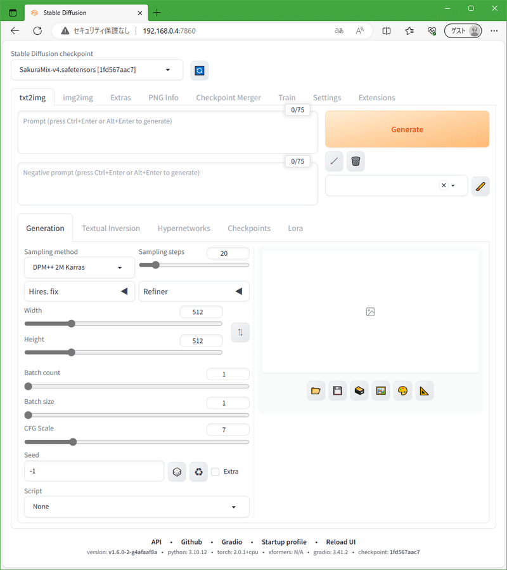The image size is (507, 570).
Task: Send image to extras ruler icon
Action: click(x=424, y=391)
